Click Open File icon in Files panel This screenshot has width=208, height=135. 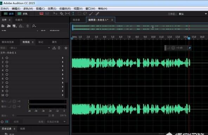pos(3,26)
